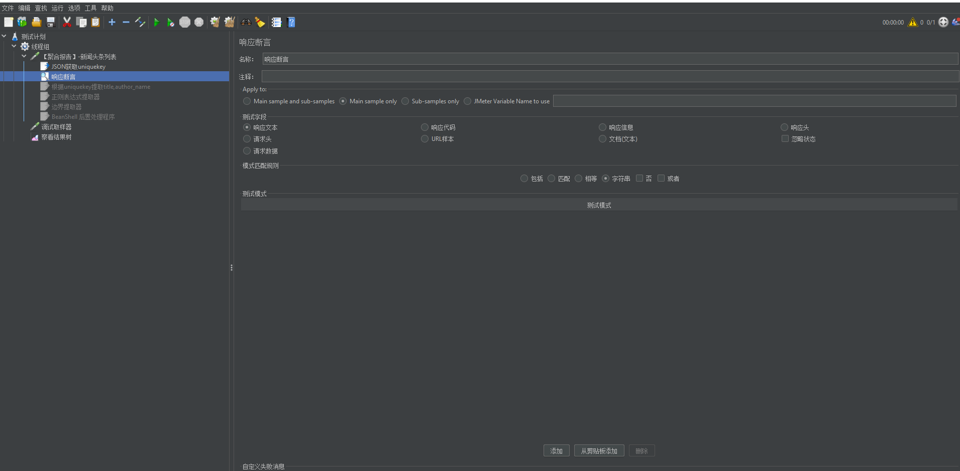Screen dimensions: 960x471
Task: Select the 匹配 matching rule
Action: point(551,179)
